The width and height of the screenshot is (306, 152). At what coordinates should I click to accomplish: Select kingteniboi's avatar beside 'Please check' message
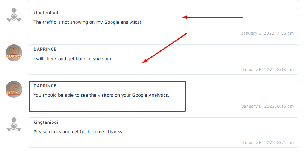click(x=14, y=125)
